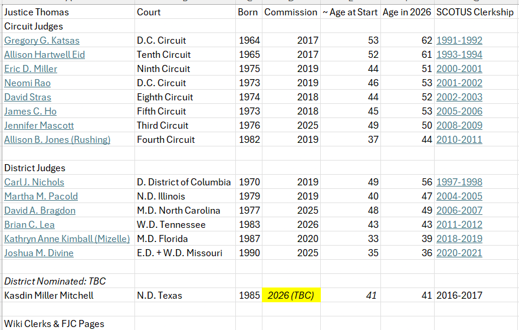Open the Allison B. Jones (Rushing) link
Screen dimensions: 519x330
[x=57, y=140]
